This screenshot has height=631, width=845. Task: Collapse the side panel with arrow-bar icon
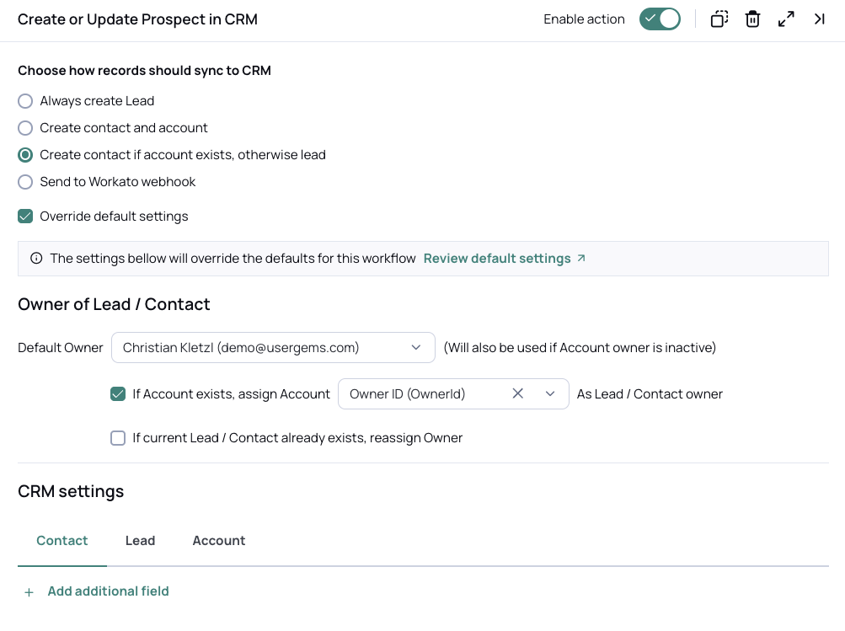pos(819,19)
